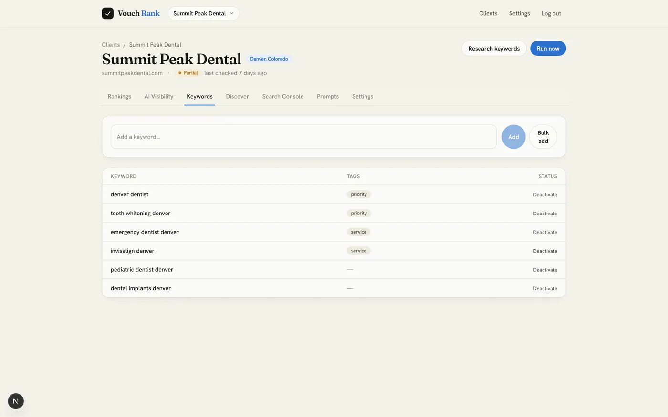Click the Clients breadcrumb link
Image resolution: width=668 pixels, height=417 pixels.
(111, 45)
